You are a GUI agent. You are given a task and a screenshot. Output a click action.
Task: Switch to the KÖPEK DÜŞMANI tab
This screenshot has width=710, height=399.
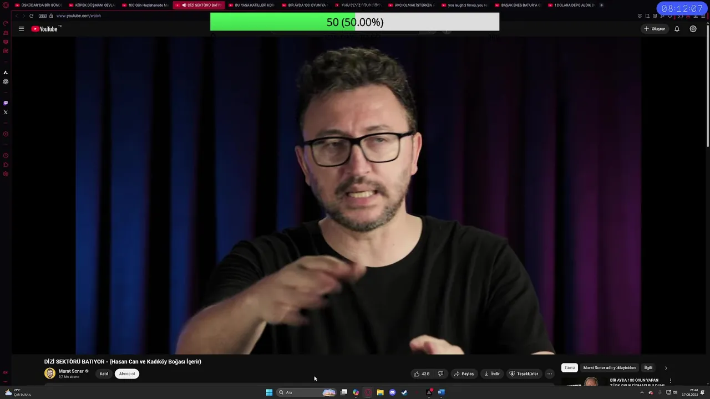pyautogui.click(x=92, y=5)
